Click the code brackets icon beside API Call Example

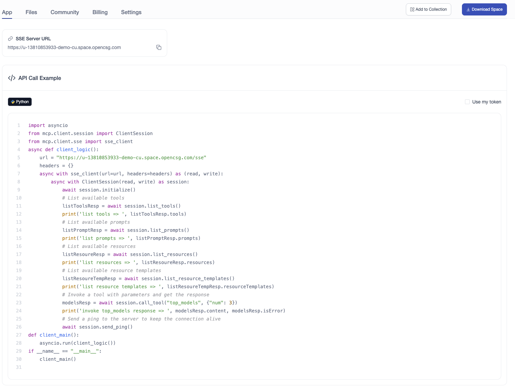click(12, 78)
